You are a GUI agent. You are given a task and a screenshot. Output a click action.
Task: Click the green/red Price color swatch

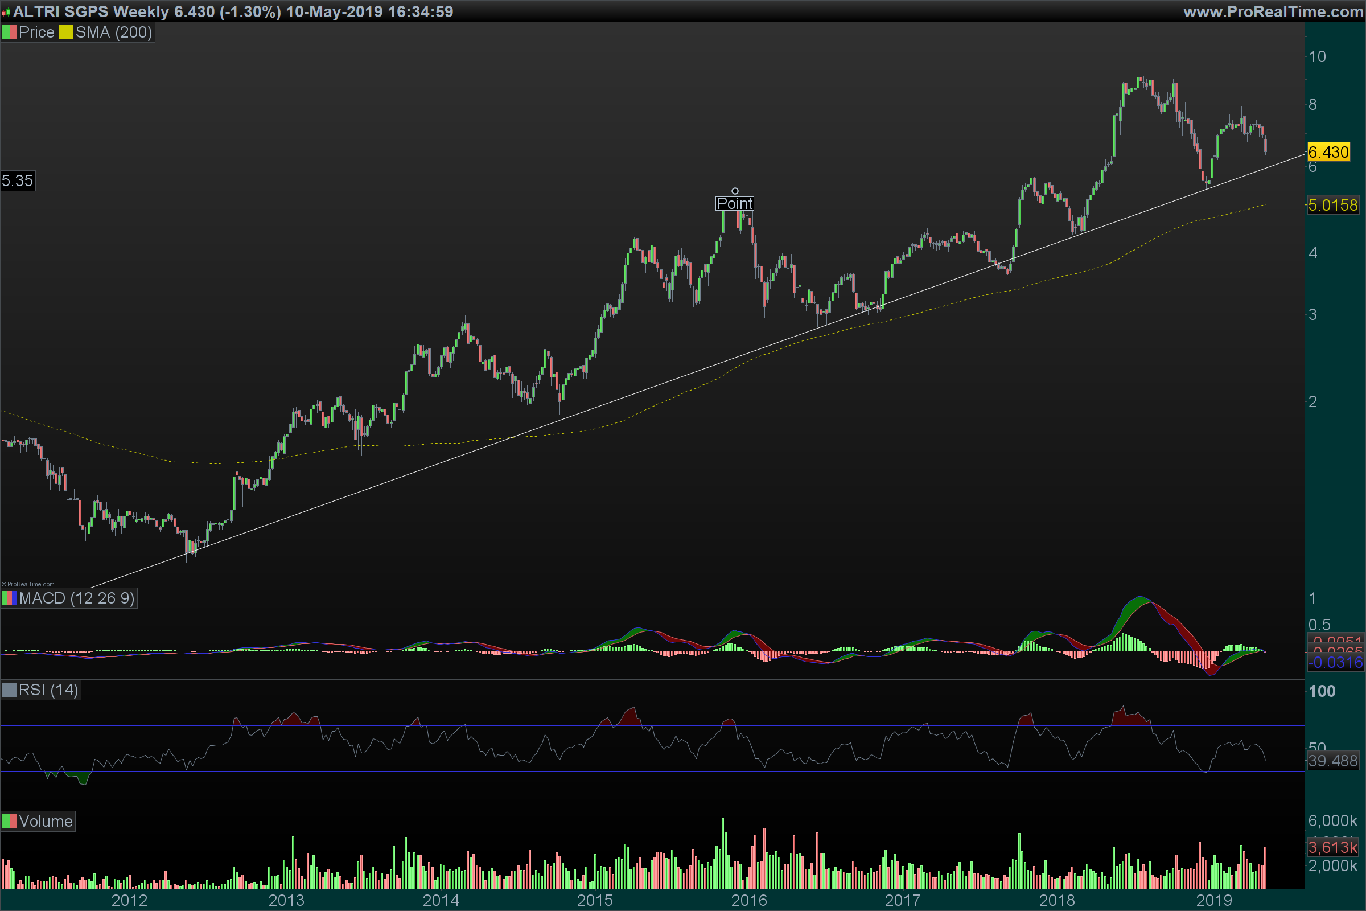(x=9, y=32)
